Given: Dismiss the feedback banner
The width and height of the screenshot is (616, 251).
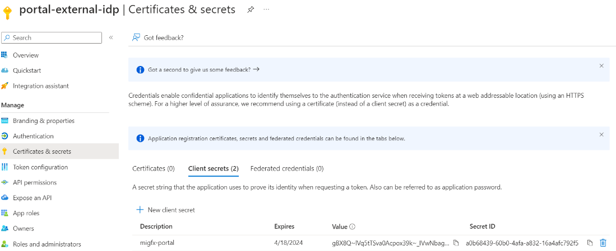Looking at the screenshot, I should click(601, 66).
